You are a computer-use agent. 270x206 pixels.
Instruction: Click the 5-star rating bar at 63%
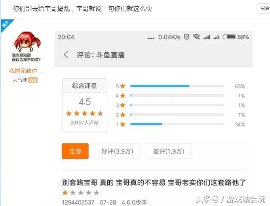(x=177, y=86)
